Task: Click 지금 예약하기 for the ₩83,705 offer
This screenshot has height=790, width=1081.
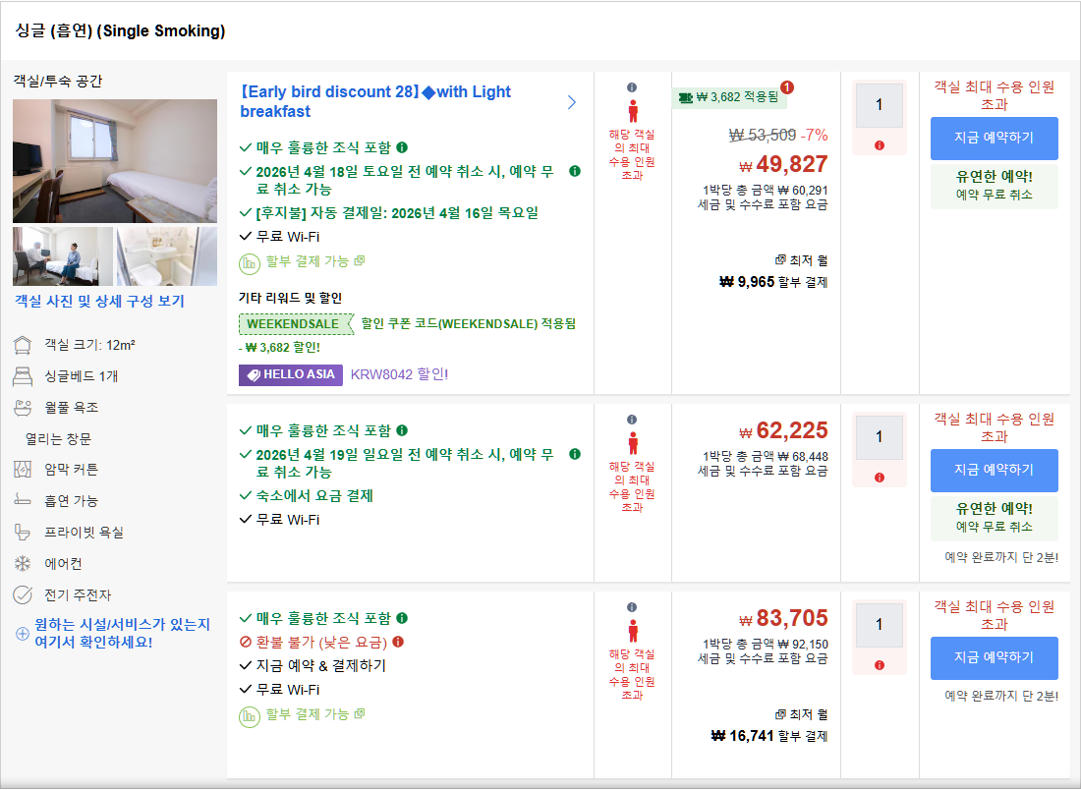Action: tap(994, 658)
